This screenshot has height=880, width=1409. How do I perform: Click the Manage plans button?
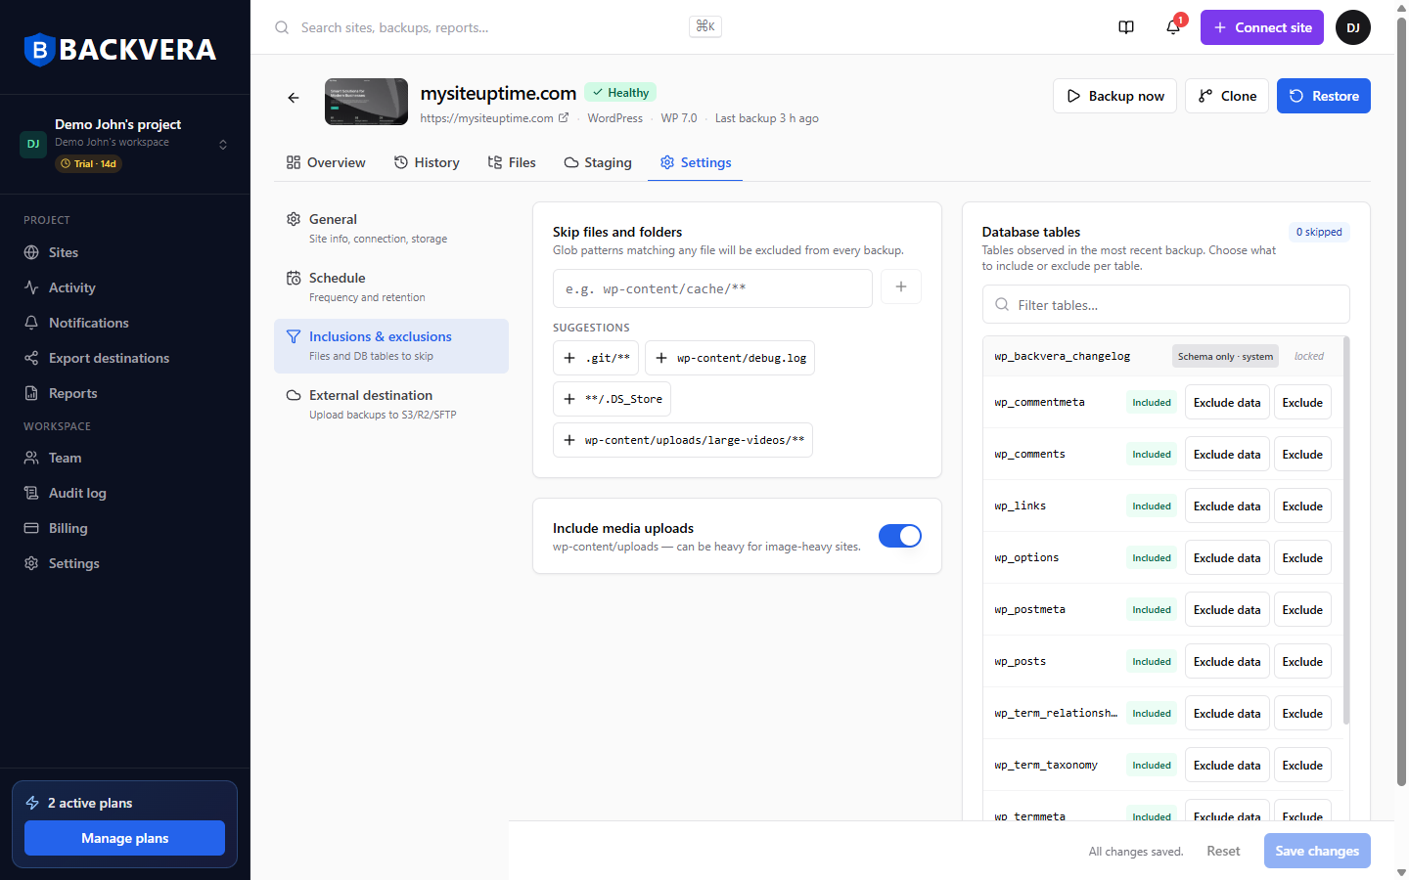pos(124,838)
